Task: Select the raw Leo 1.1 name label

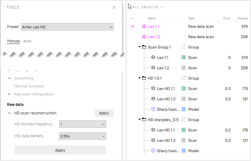Action: pyautogui.click(x=153, y=27)
